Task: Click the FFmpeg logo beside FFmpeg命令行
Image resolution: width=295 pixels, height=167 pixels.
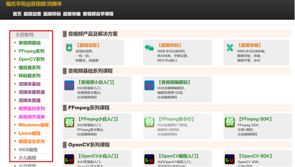Action: (149, 122)
